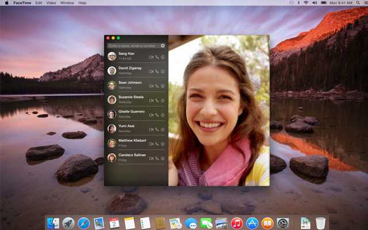Show info for Sean Johnson
The height and width of the screenshot is (230, 368).
163,85
